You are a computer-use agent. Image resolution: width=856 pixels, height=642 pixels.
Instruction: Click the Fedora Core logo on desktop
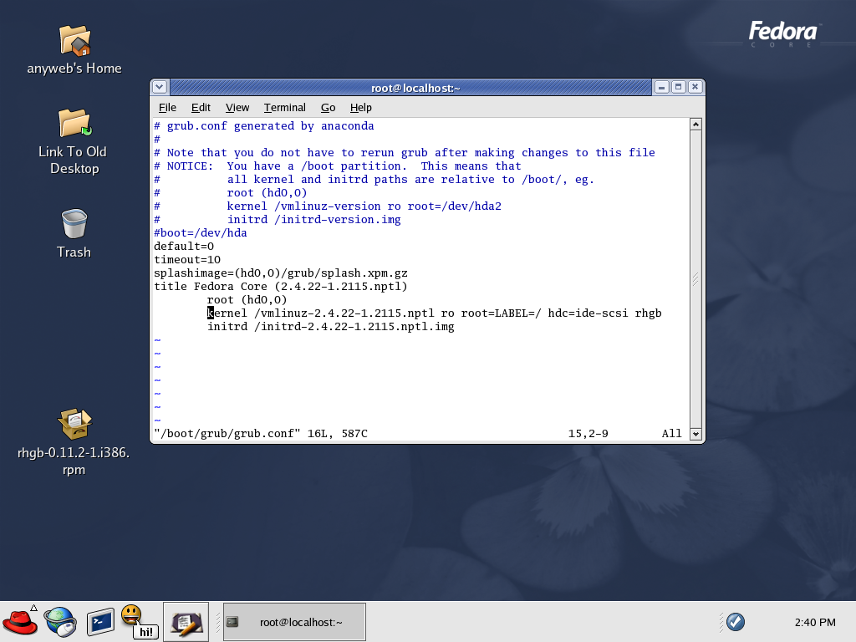(x=783, y=33)
